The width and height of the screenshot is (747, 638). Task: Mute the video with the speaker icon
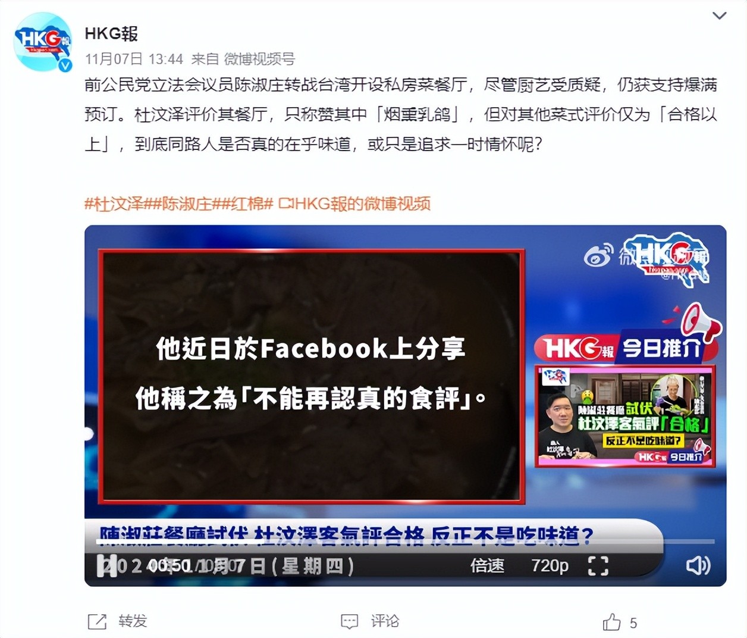point(698,565)
